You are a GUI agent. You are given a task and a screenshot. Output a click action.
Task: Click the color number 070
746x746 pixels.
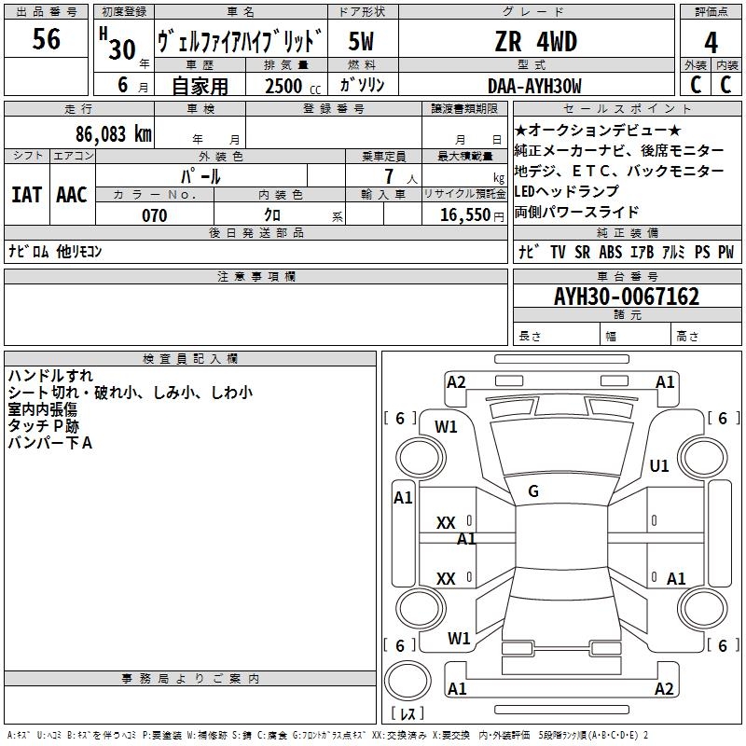(155, 215)
